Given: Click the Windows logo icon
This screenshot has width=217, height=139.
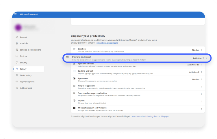Looking at the screenshot, I should [x=74, y=108].
